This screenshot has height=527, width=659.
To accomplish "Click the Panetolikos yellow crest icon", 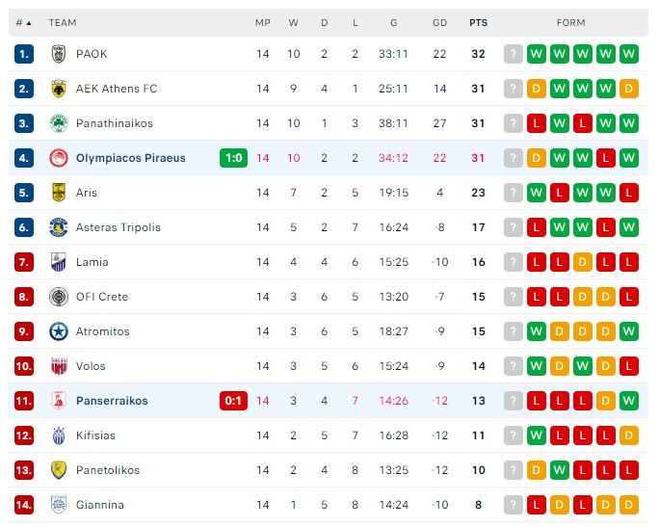I will 58,470.
